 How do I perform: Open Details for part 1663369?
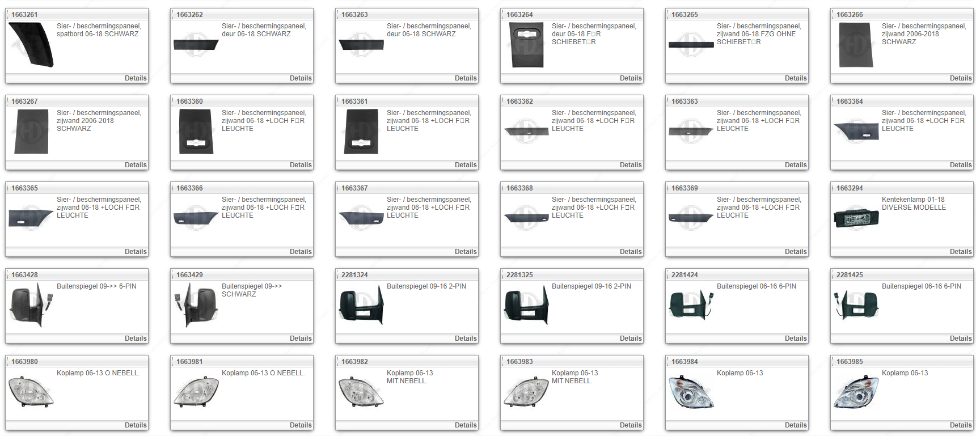coord(796,252)
